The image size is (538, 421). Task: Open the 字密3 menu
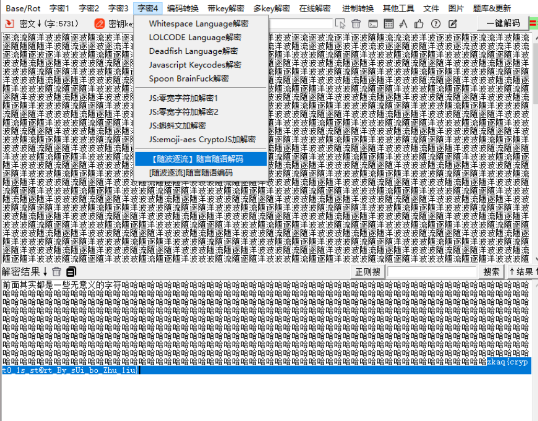pyautogui.click(x=118, y=8)
